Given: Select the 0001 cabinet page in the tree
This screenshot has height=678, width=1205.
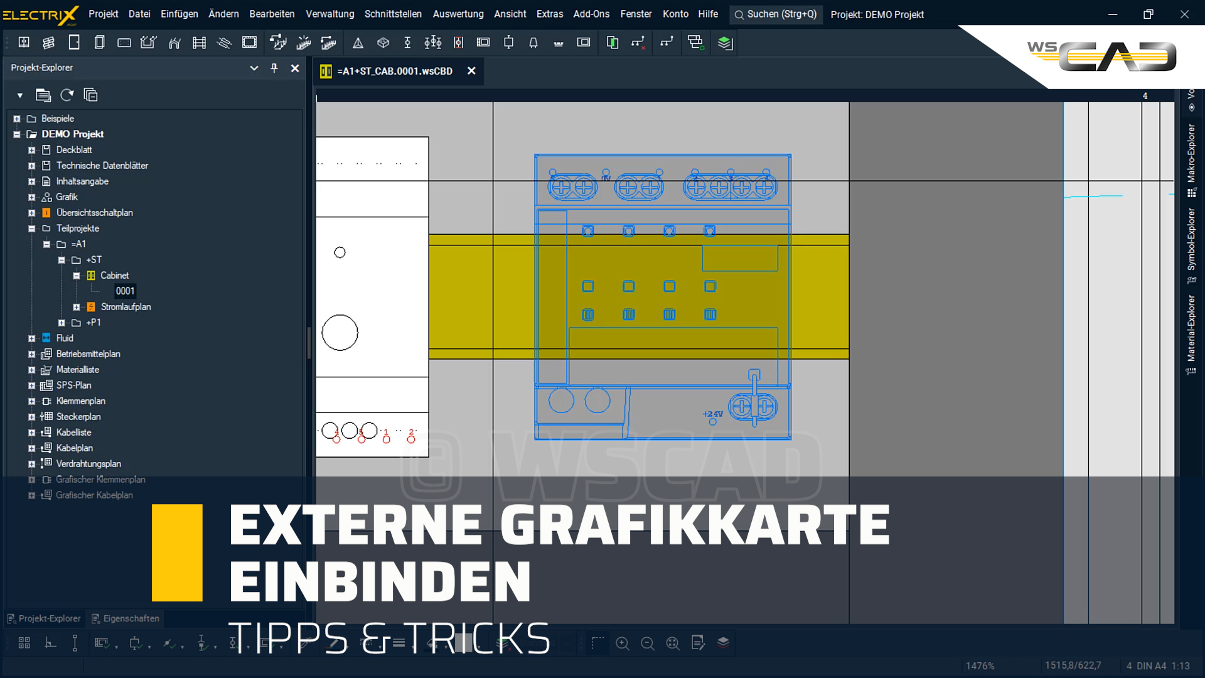Looking at the screenshot, I should 125,291.
